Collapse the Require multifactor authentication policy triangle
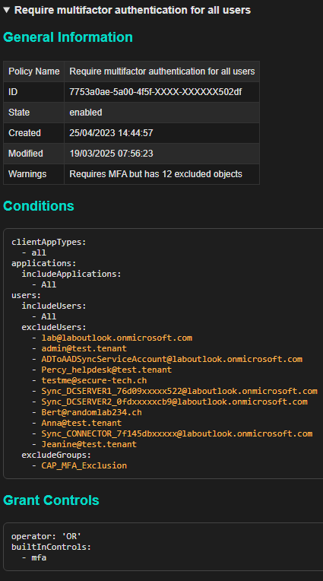 coord(7,10)
